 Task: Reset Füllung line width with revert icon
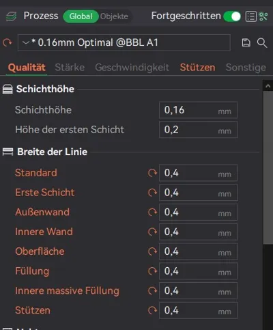click(152, 271)
